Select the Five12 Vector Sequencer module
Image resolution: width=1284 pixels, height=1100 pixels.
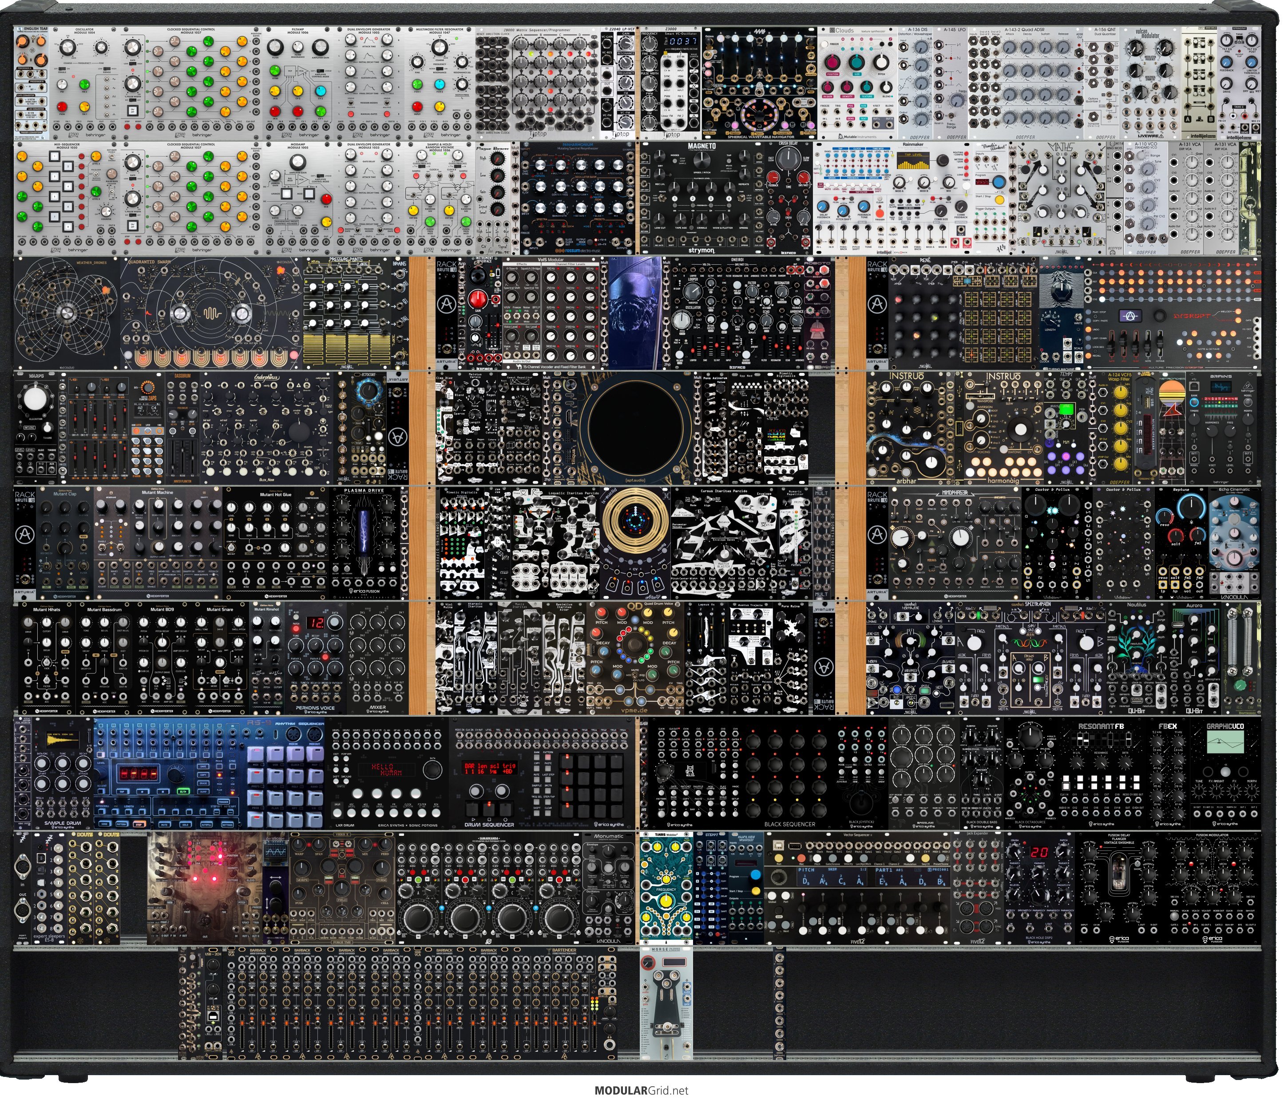tap(858, 889)
